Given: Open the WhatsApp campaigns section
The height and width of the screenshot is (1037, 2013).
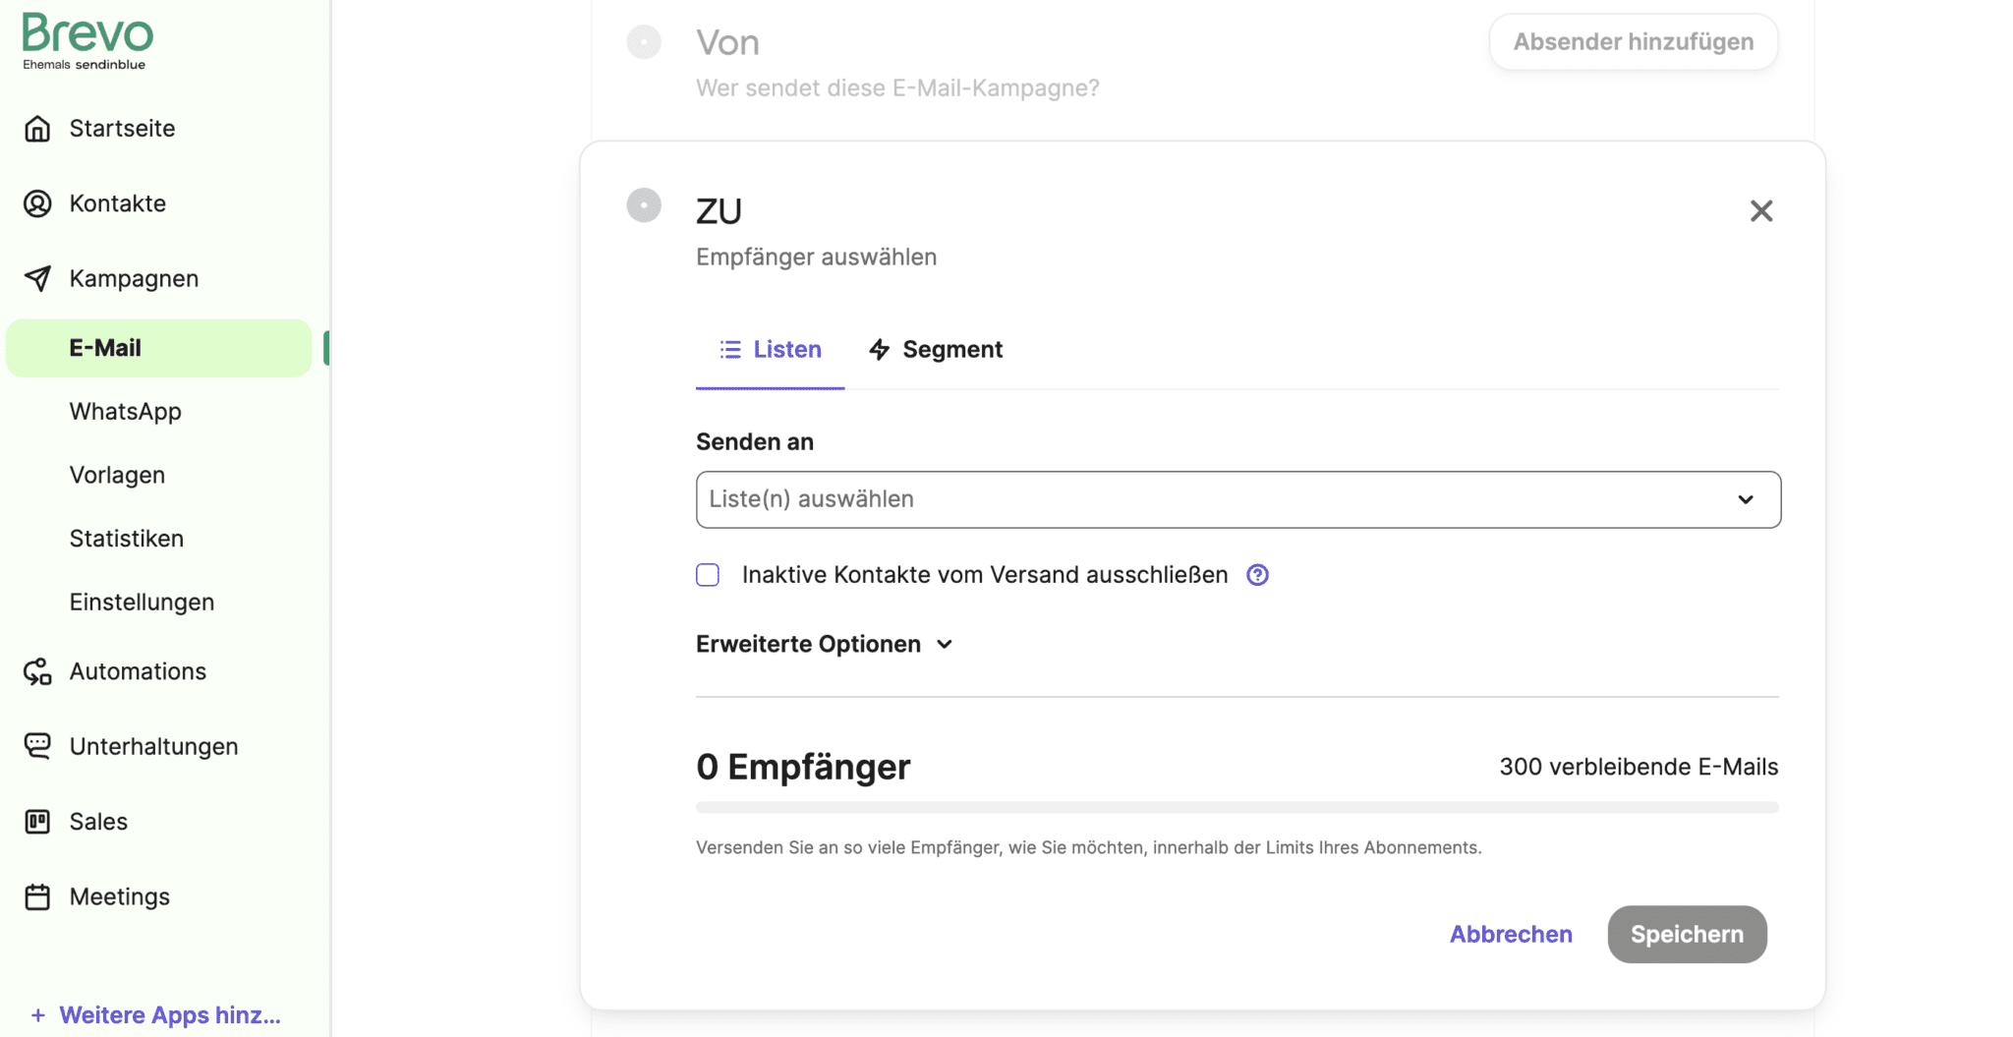Looking at the screenshot, I should coord(125,411).
